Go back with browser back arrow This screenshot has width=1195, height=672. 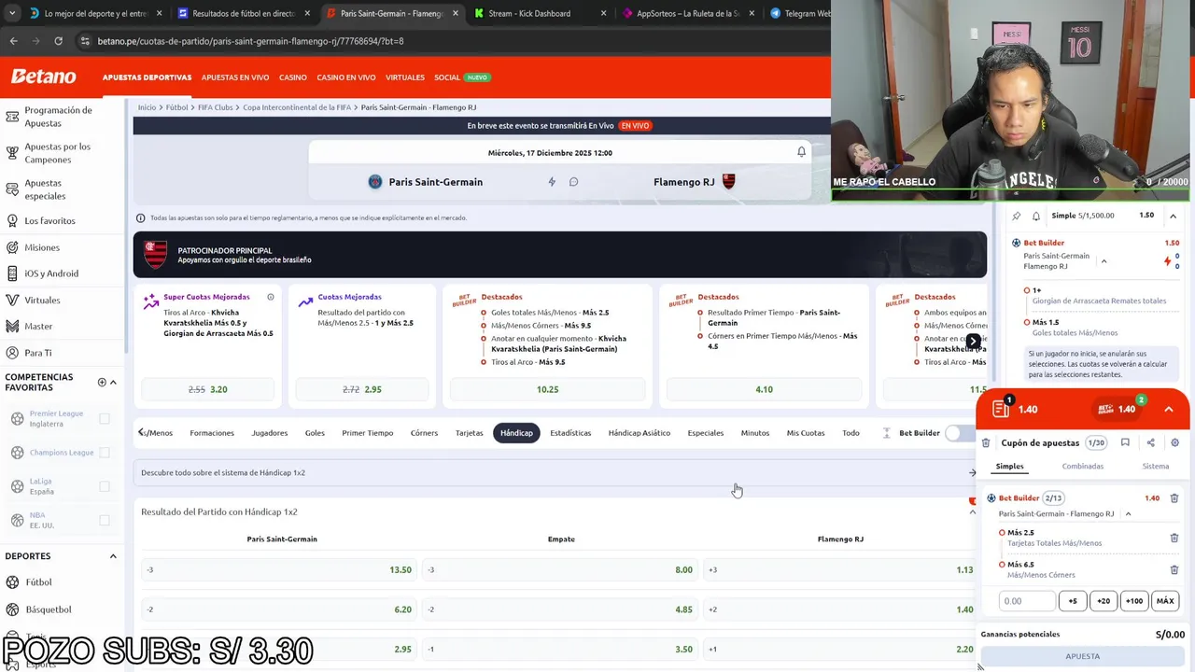(13, 41)
